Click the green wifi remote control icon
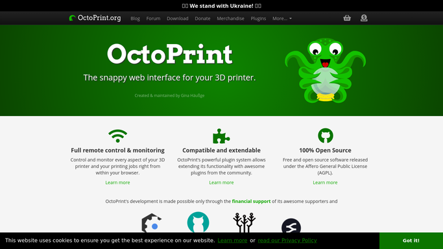 [x=118, y=136]
